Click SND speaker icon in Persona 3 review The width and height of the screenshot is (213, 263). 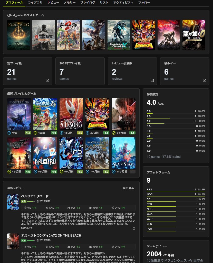[47, 208]
